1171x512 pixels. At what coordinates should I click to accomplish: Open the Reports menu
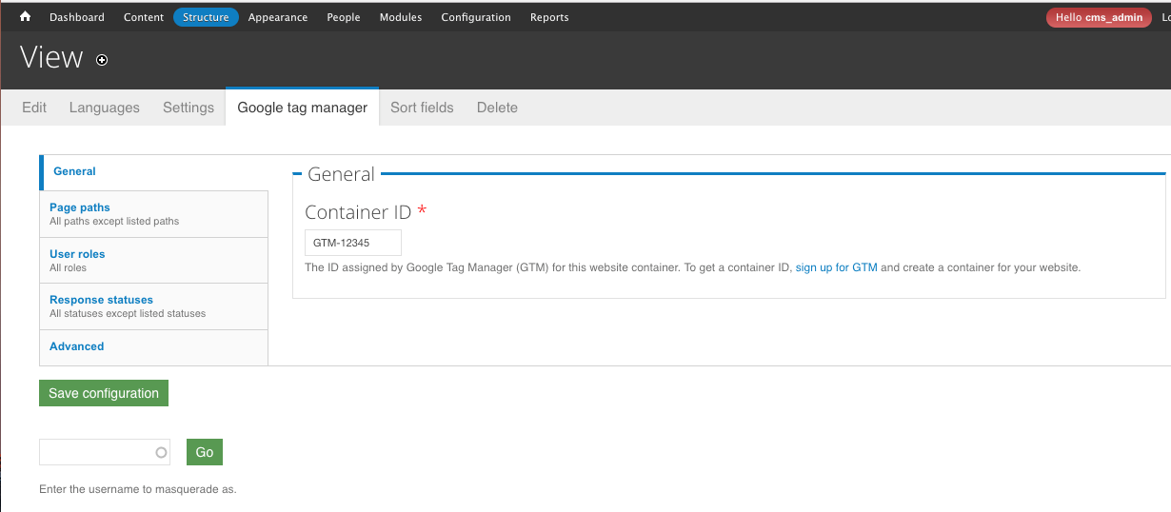(549, 17)
